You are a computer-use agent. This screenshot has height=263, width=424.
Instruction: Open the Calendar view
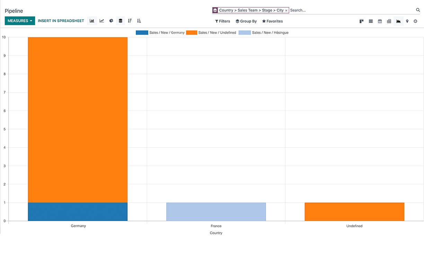pos(380,21)
